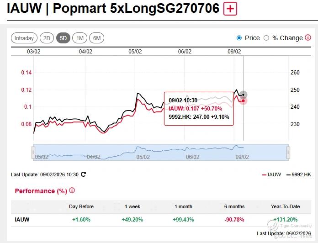Click the red IAUW data point marker
The image size is (318, 243).
click(244, 100)
